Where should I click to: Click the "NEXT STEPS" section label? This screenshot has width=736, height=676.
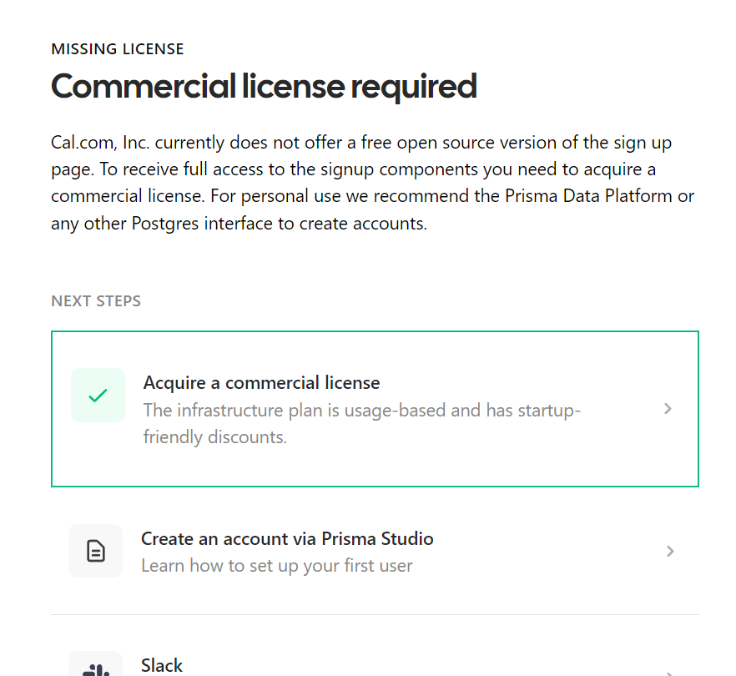[x=96, y=301]
